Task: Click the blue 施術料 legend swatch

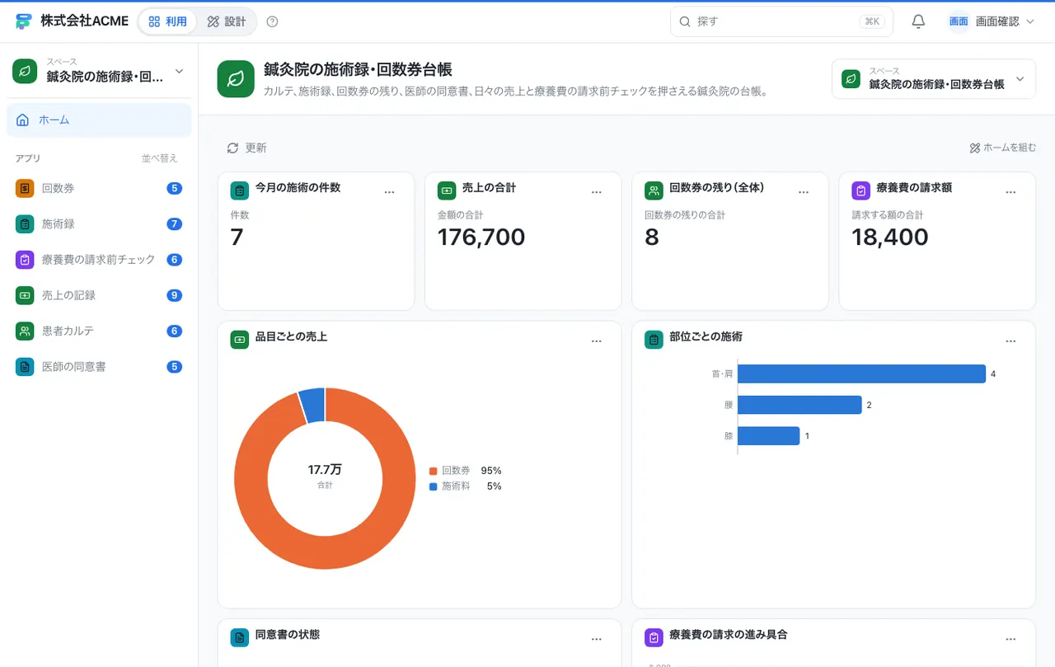Action: point(433,486)
